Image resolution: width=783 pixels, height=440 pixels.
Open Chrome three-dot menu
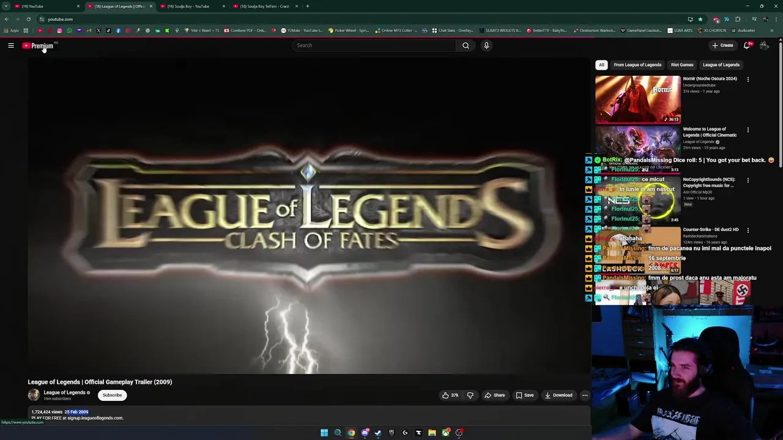click(x=775, y=19)
